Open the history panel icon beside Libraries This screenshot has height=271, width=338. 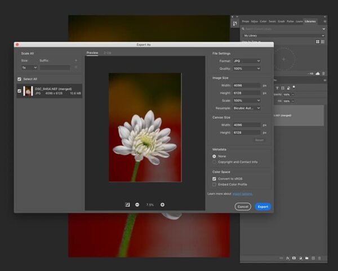235,23
